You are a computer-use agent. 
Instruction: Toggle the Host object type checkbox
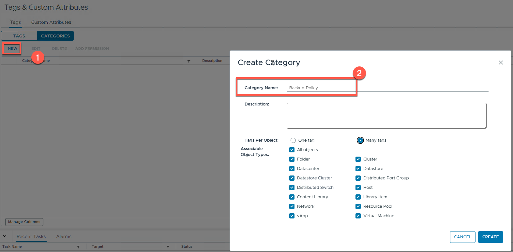(358, 188)
